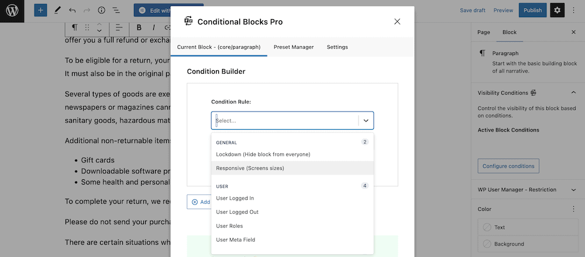Open the list view outline
Screen dimensions: 585x257
pos(116,11)
